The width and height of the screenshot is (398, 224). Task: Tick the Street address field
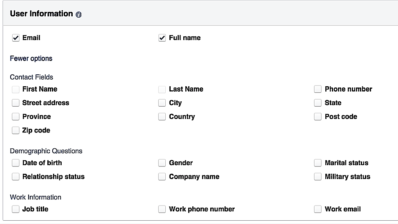pyautogui.click(x=16, y=103)
